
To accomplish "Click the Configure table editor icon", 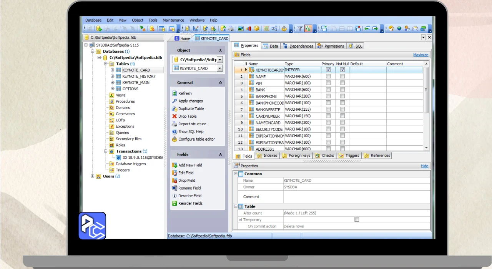I will coord(175,139).
